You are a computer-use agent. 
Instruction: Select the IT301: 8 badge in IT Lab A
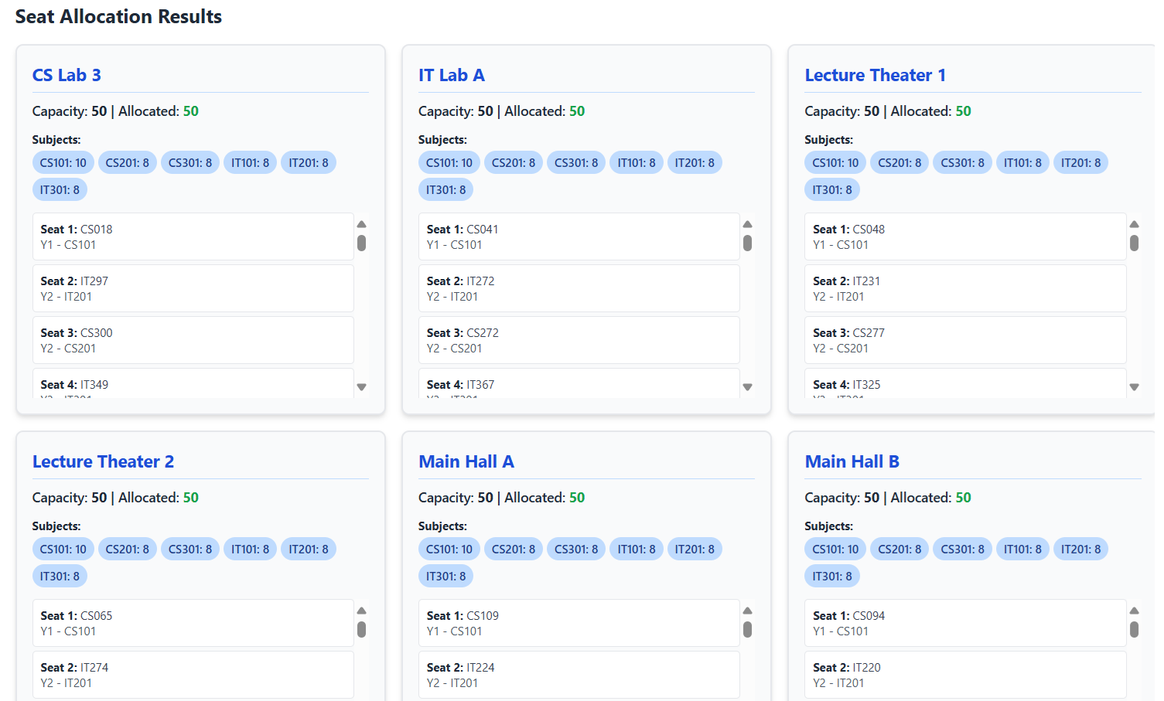coord(445,189)
